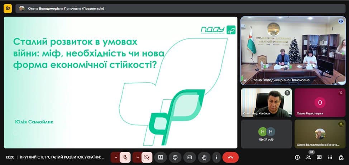Turn on the camera
The height and width of the screenshot is (165, 349).
pos(147,157)
